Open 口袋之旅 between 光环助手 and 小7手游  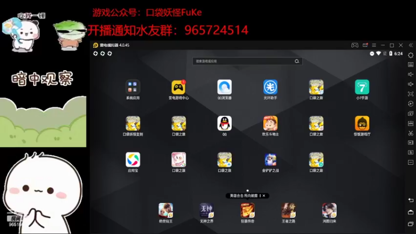point(316,87)
